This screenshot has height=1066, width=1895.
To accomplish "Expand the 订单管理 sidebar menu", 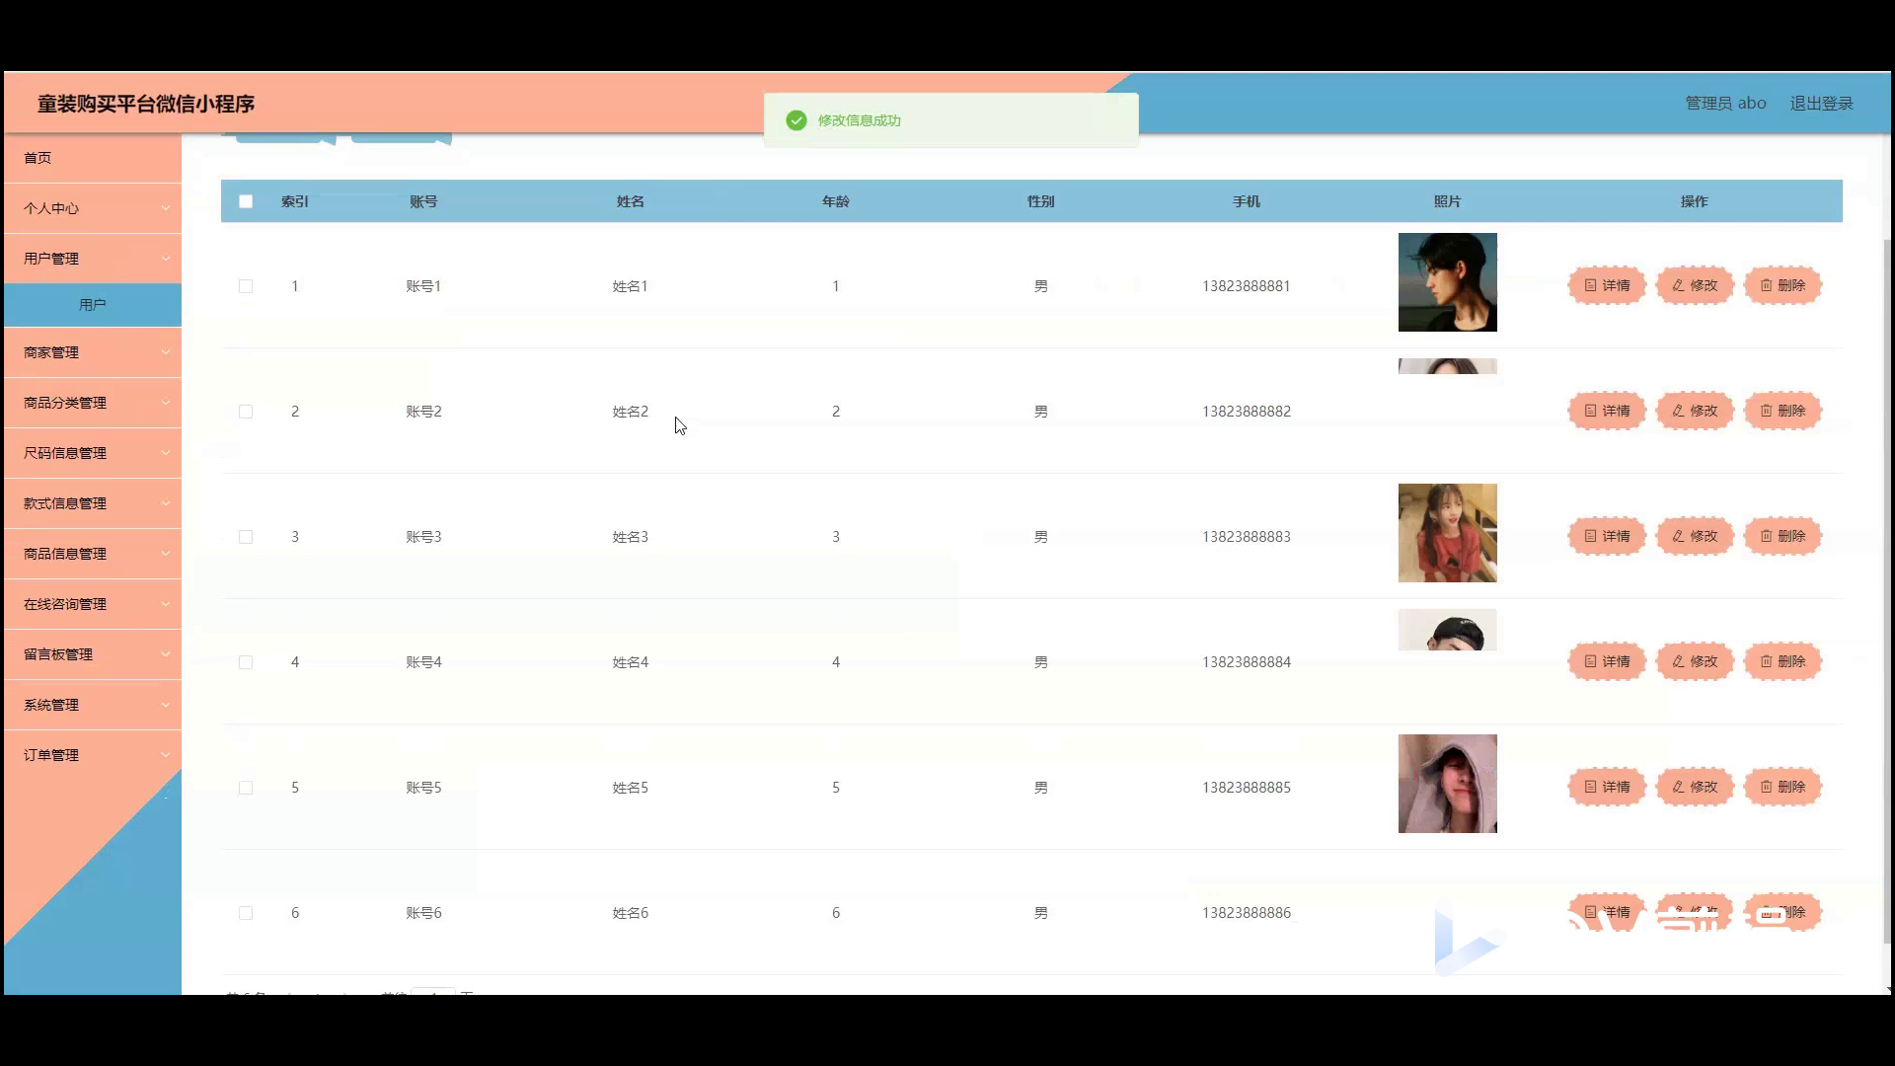I will (x=93, y=755).
